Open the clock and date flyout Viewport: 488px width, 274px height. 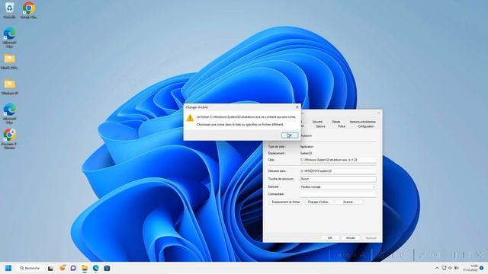470,268
